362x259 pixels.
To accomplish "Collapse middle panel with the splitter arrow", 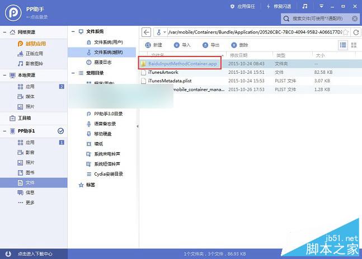I will pos(138,126).
